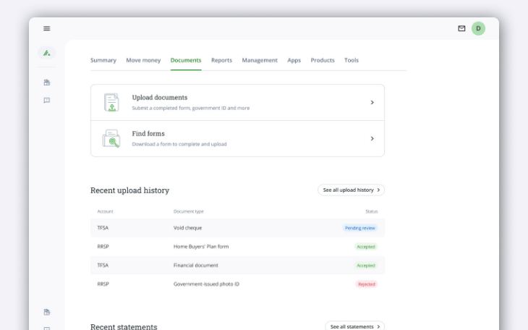Open the Tools tab

[351, 60]
